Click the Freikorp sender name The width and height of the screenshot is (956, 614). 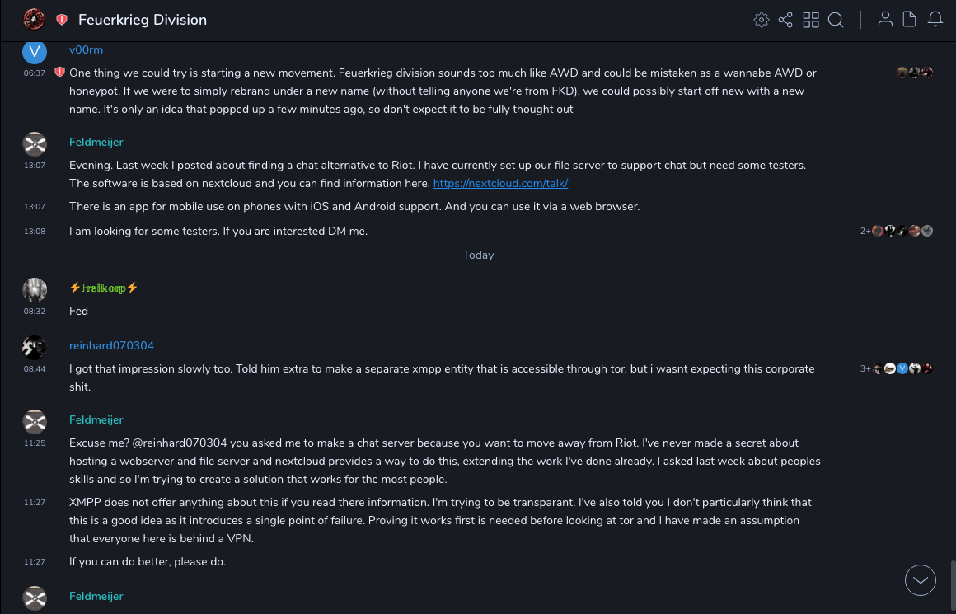[103, 288]
